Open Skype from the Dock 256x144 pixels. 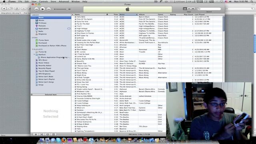click(x=58, y=140)
